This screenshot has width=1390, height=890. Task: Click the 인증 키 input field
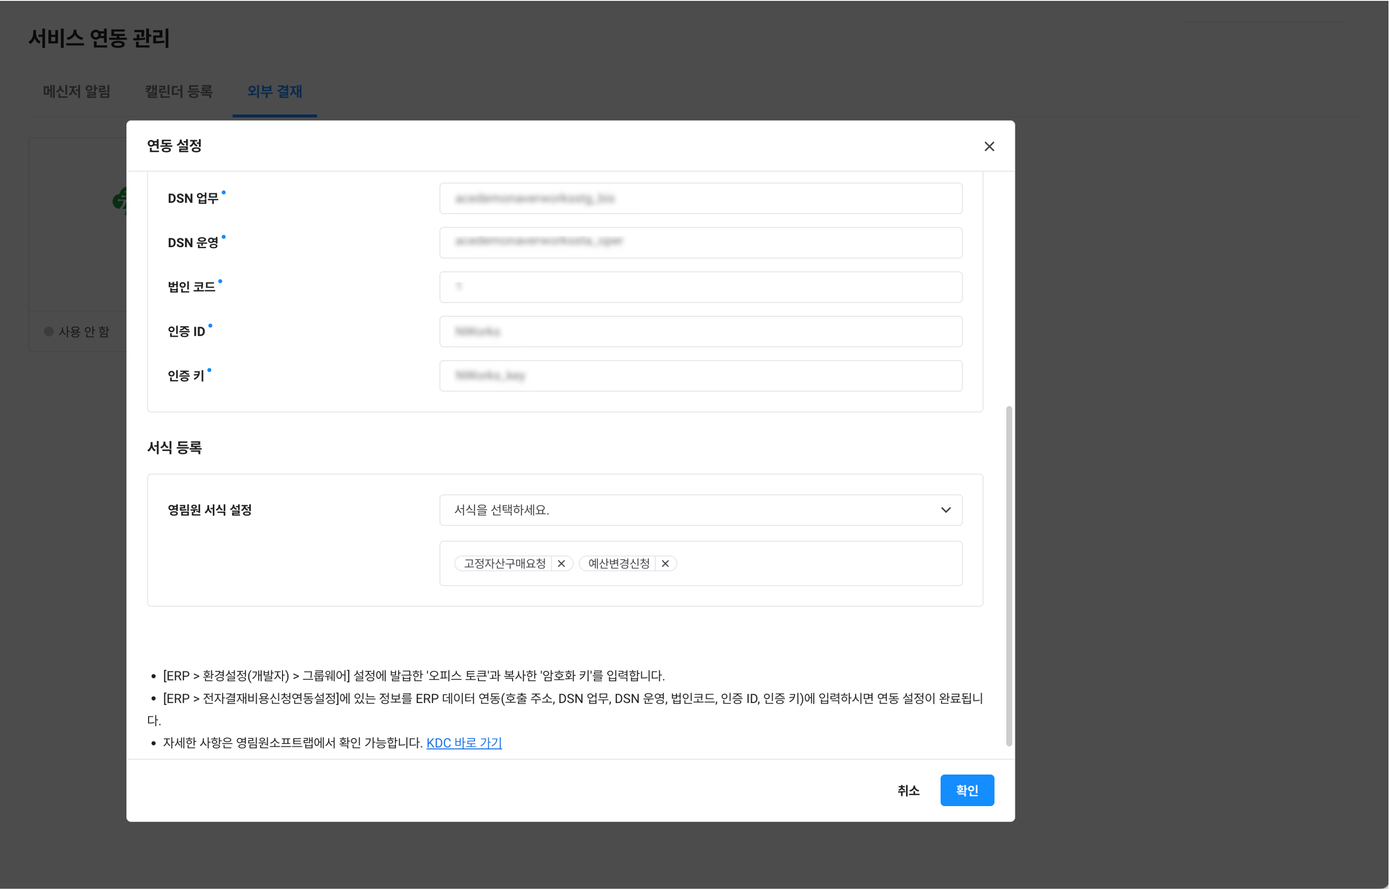(x=700, y=376)
